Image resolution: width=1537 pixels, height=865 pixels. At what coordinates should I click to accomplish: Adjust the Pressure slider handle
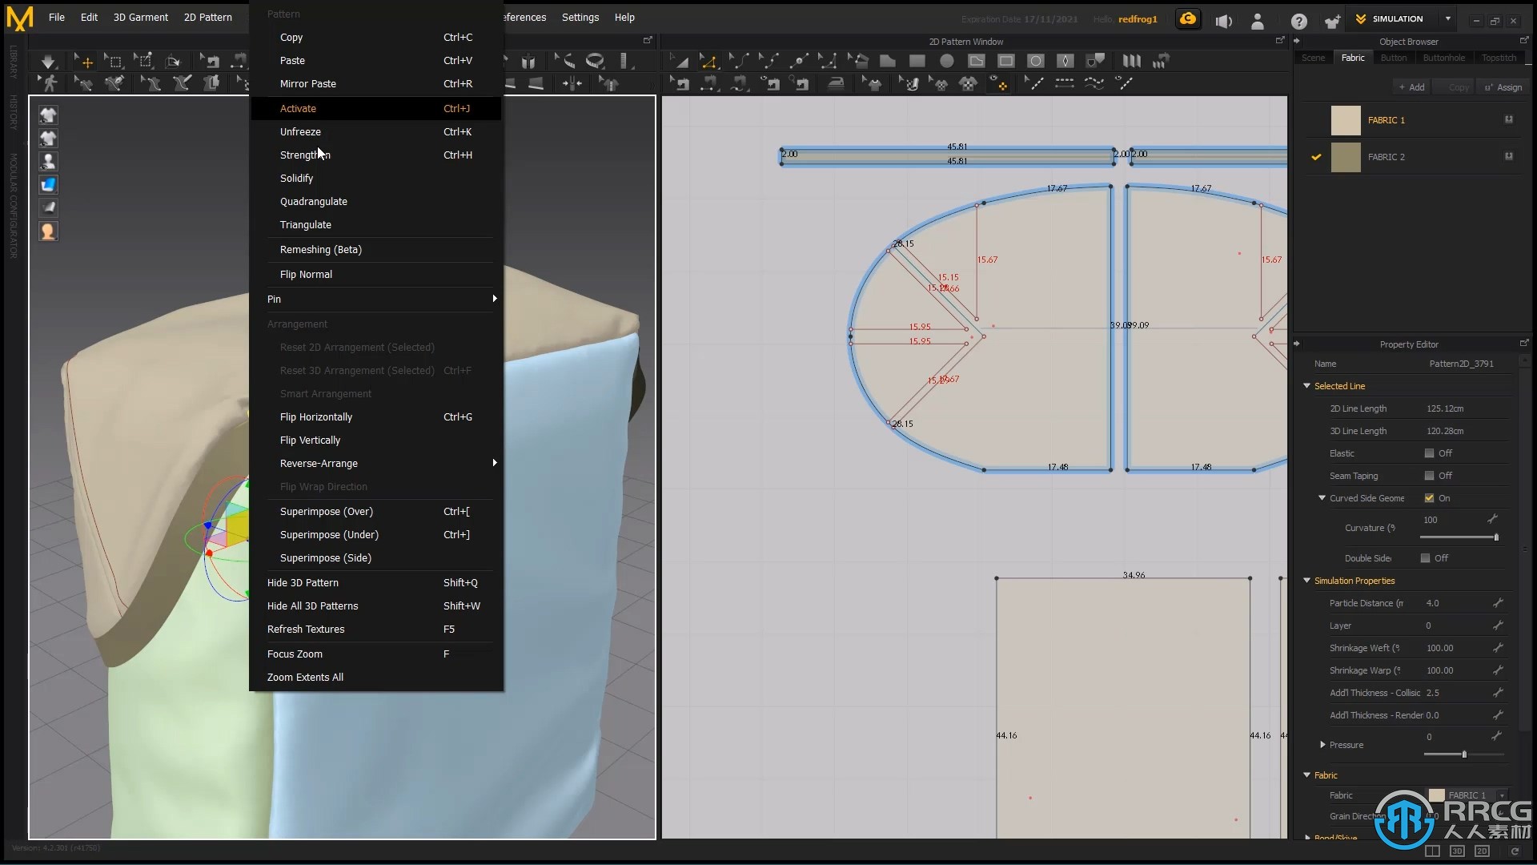(x=1464, y=754)
